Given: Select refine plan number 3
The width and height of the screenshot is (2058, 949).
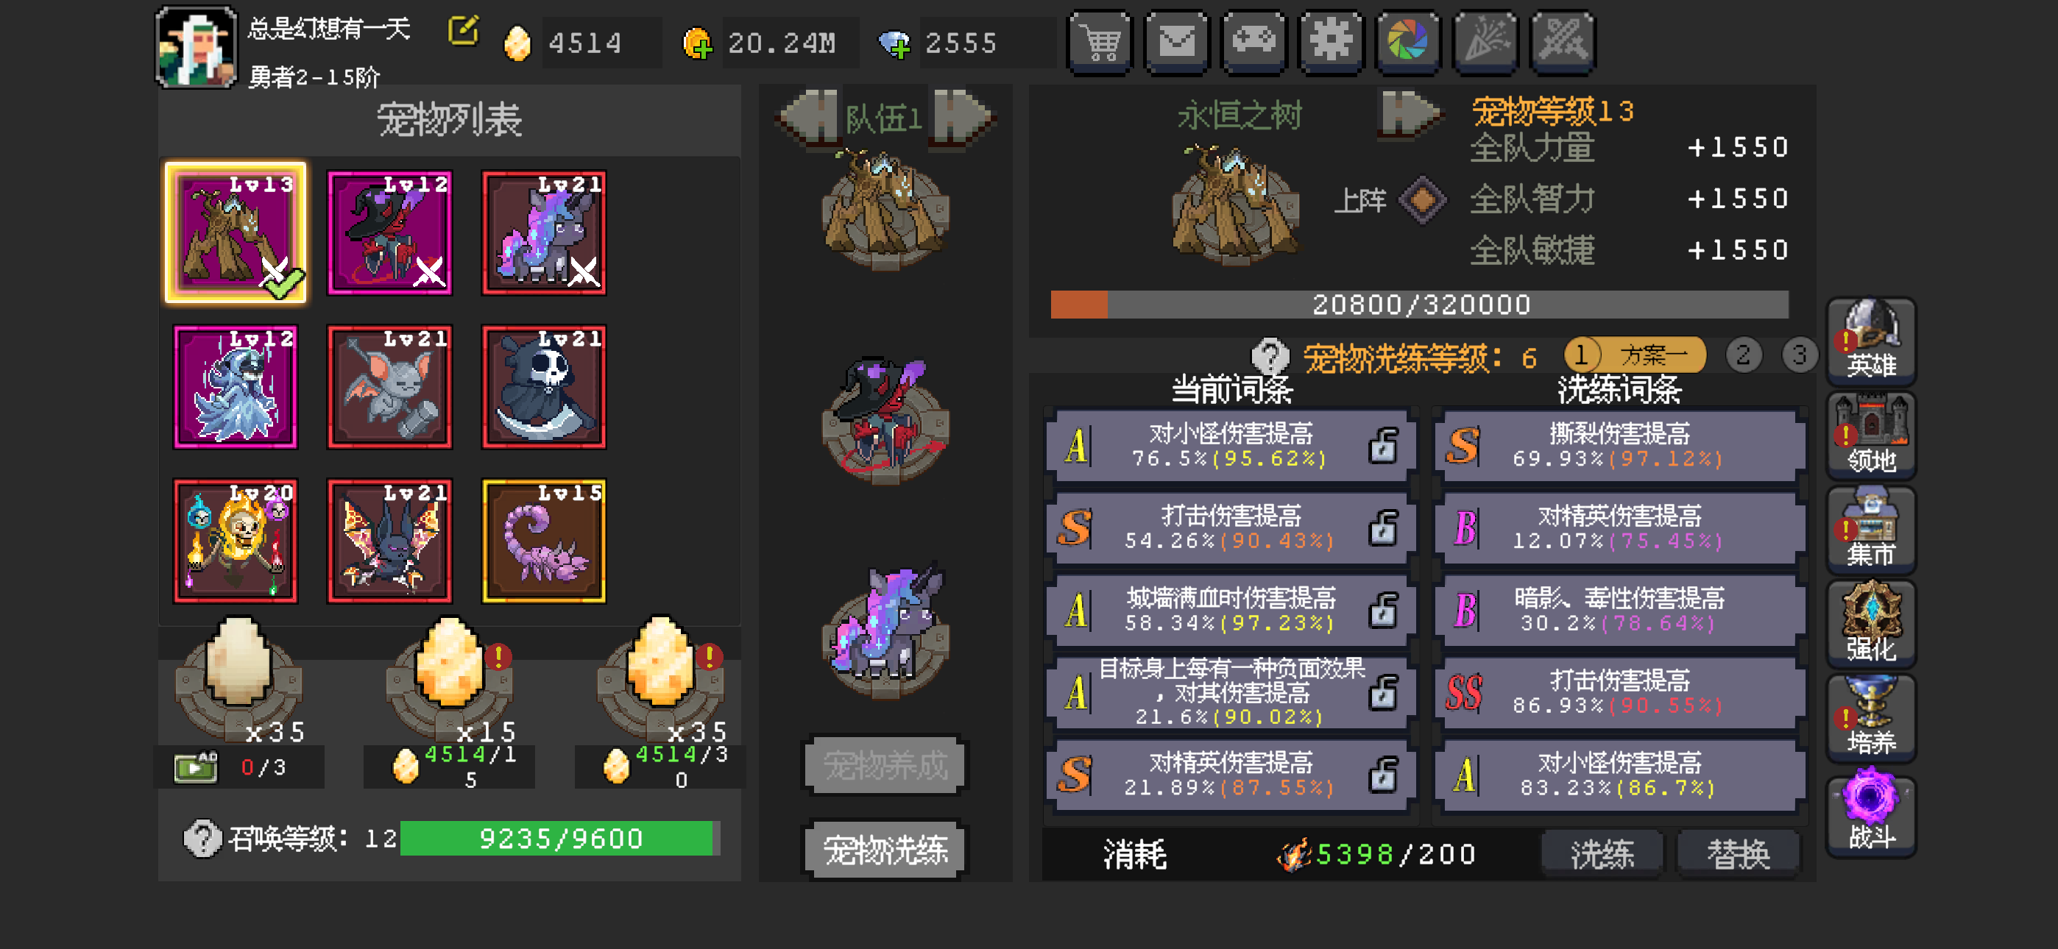Looking at the screenshot, I should (x=1799, y=355).
